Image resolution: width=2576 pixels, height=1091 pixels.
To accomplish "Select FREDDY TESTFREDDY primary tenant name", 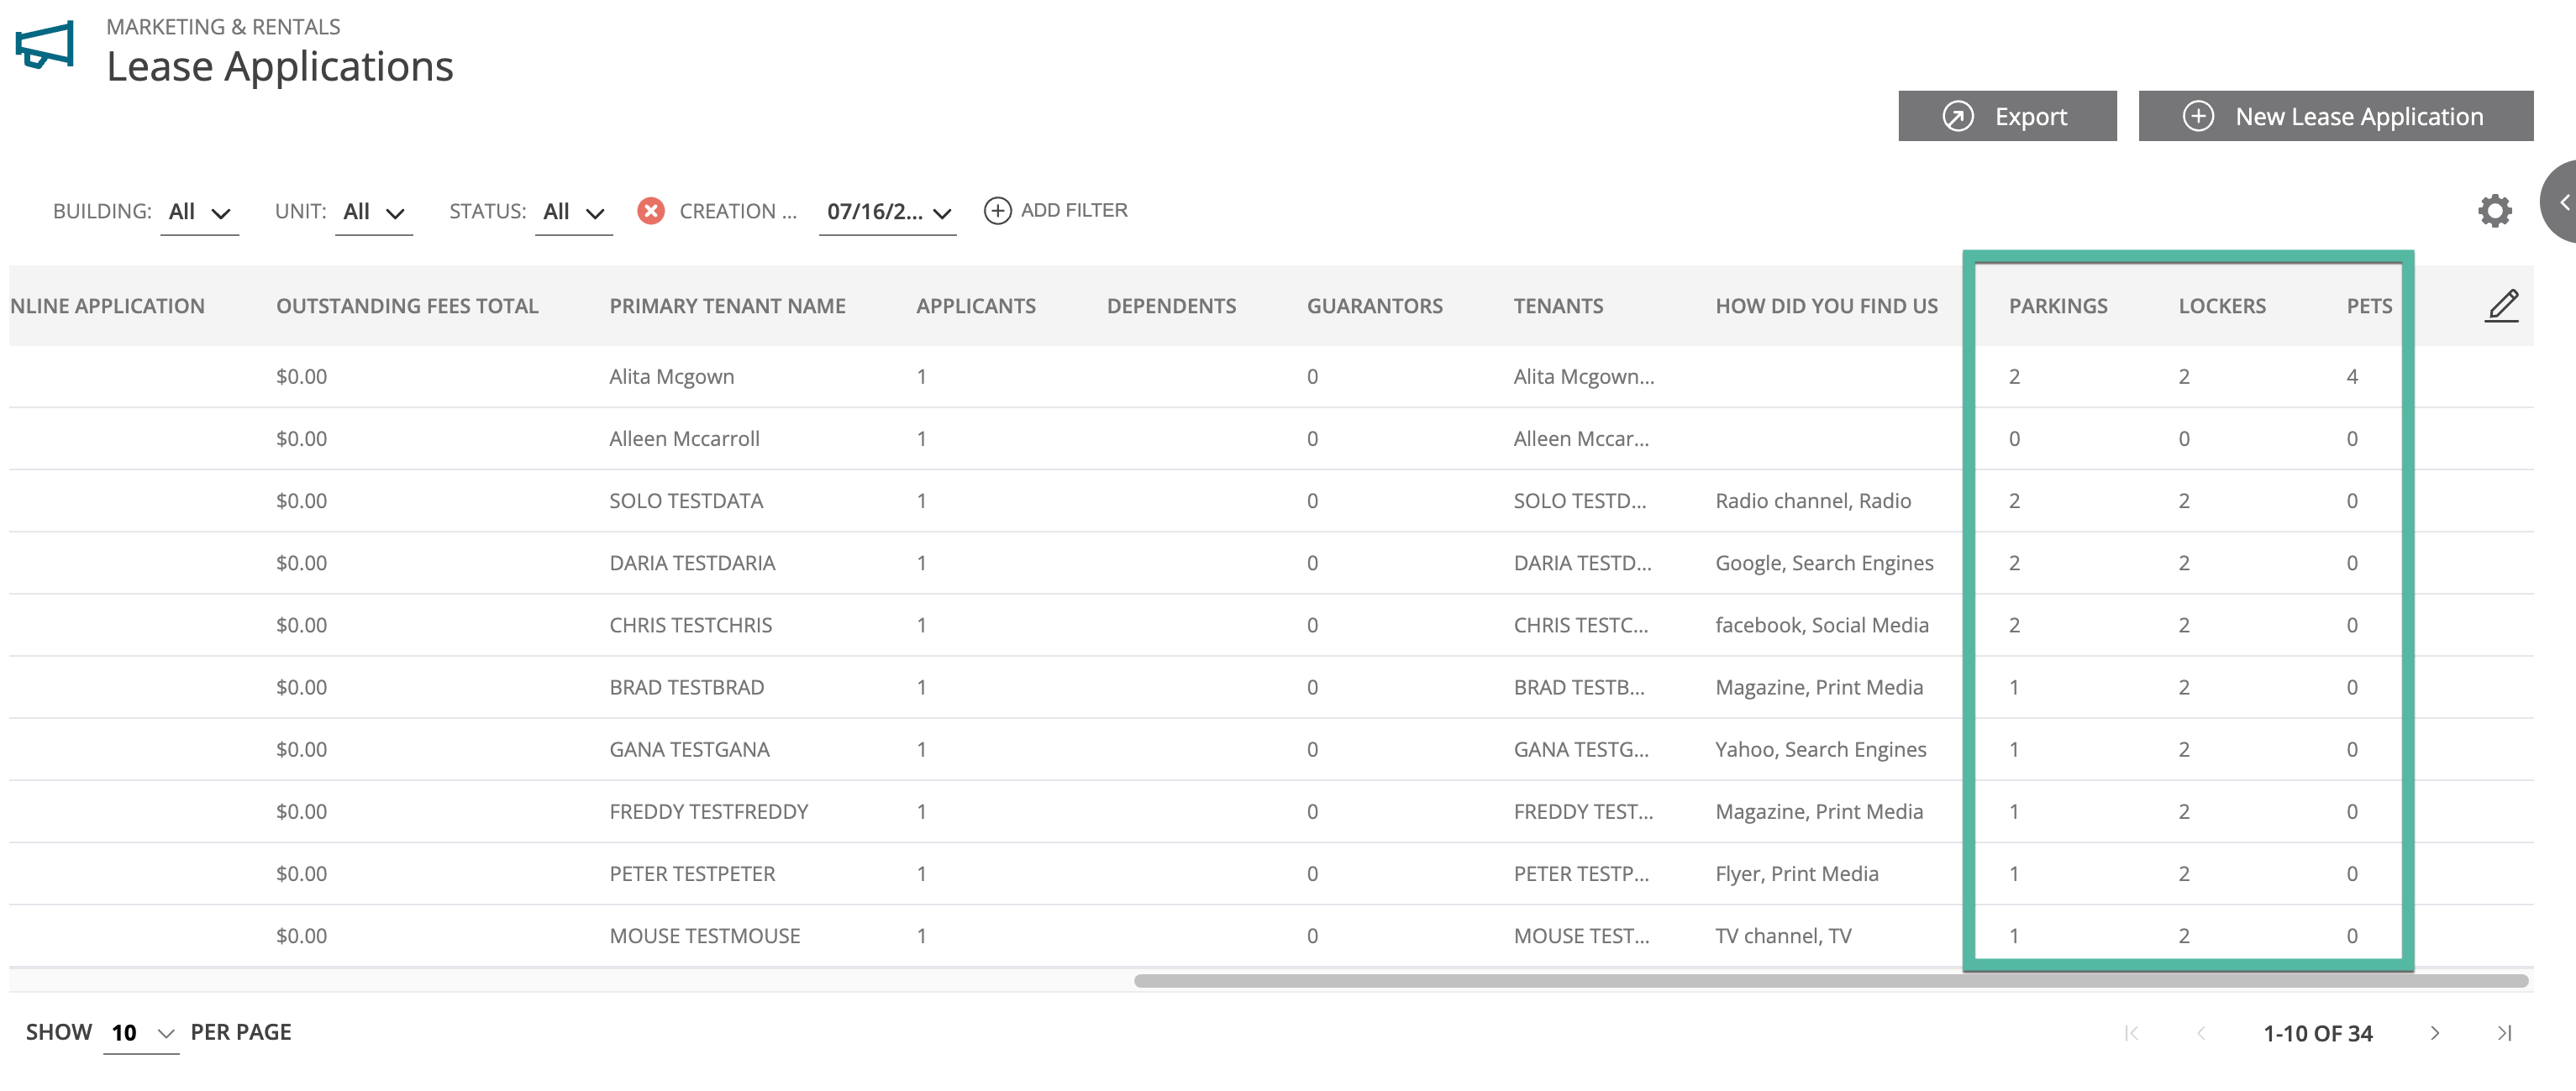I will [708, 811].
